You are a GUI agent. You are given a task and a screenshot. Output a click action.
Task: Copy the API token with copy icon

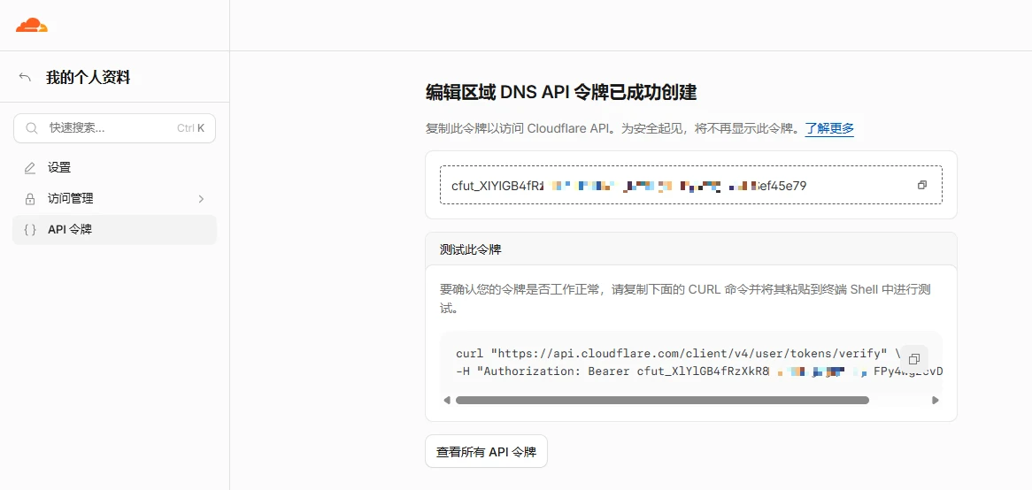[922, 185]
